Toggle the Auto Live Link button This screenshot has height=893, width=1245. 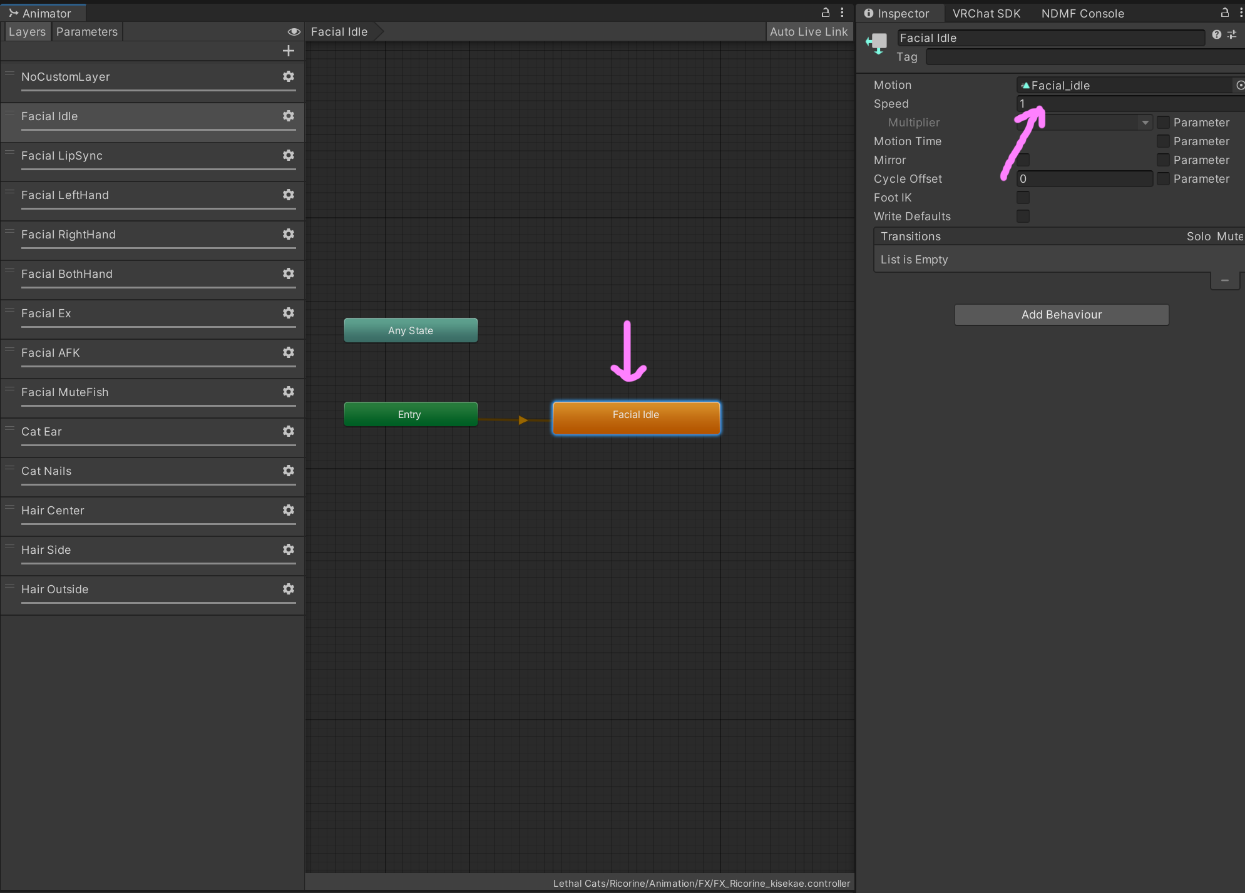point(808,32)
